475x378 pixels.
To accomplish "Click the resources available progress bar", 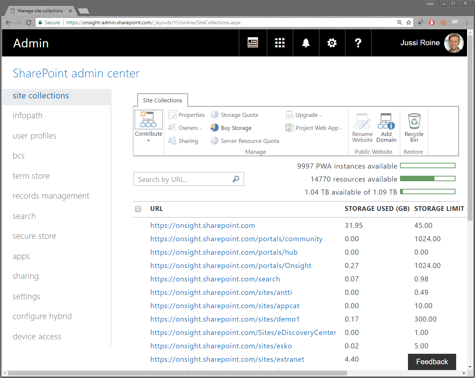I will pyautogui.click(x=428, y=179).
